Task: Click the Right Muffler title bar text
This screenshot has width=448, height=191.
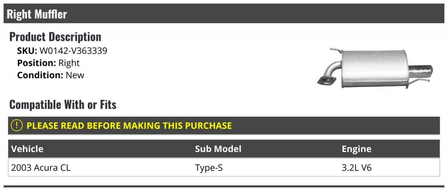Action: click(37, 14)
